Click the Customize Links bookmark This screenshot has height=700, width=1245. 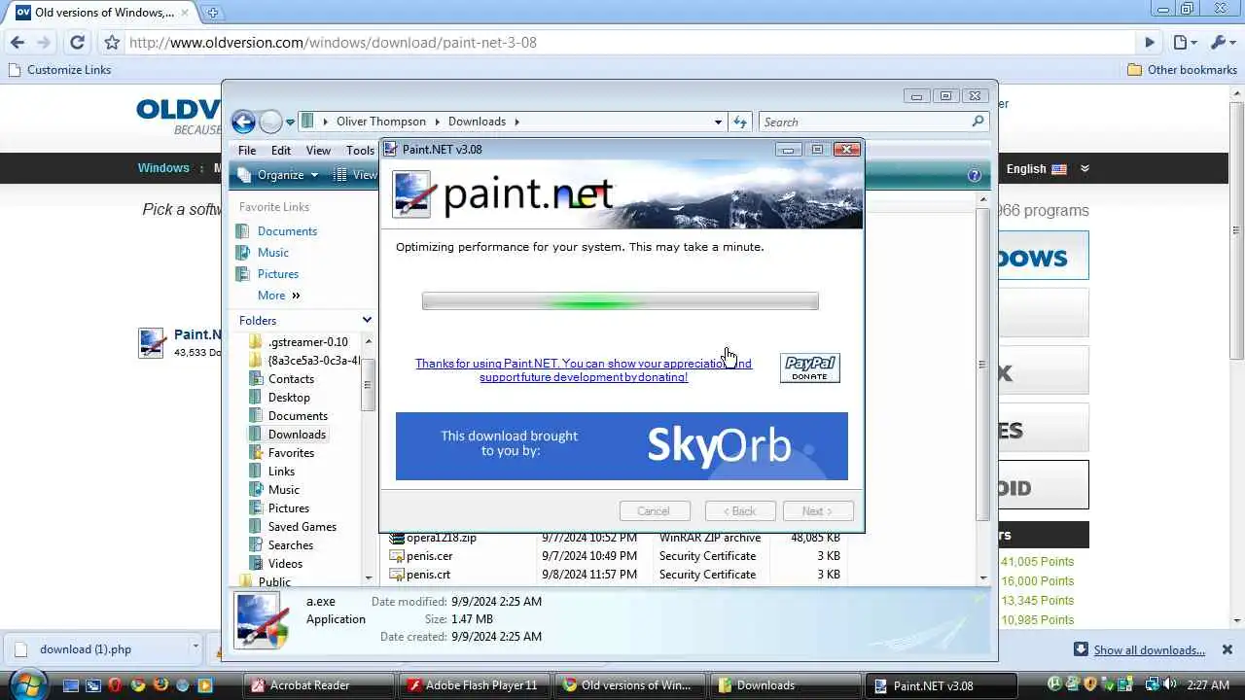59,70
